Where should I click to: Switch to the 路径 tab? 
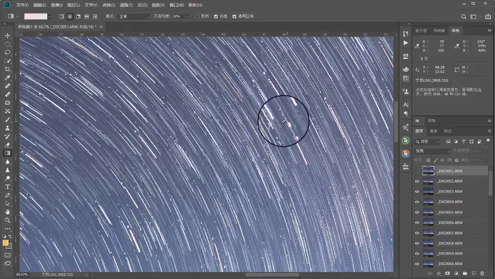[x=447, y=131]
